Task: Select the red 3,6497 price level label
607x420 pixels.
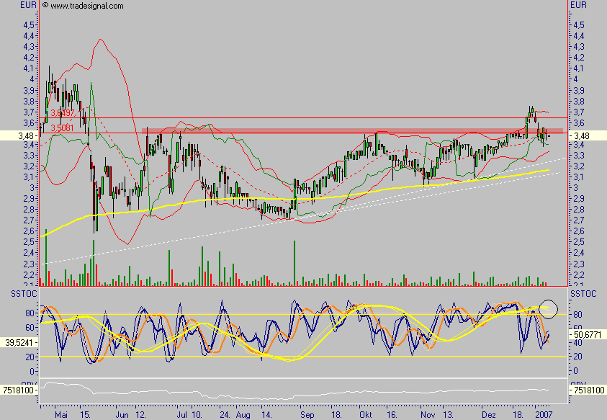Action: coord(63,113)
